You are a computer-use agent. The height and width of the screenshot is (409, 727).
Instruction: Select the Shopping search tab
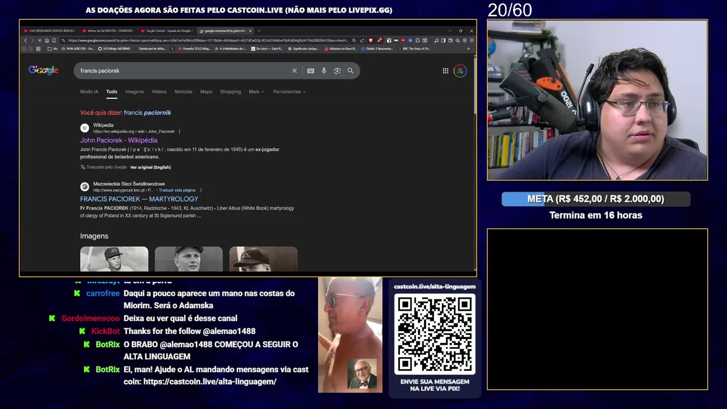pyautogui.click(x=231, y=91)
